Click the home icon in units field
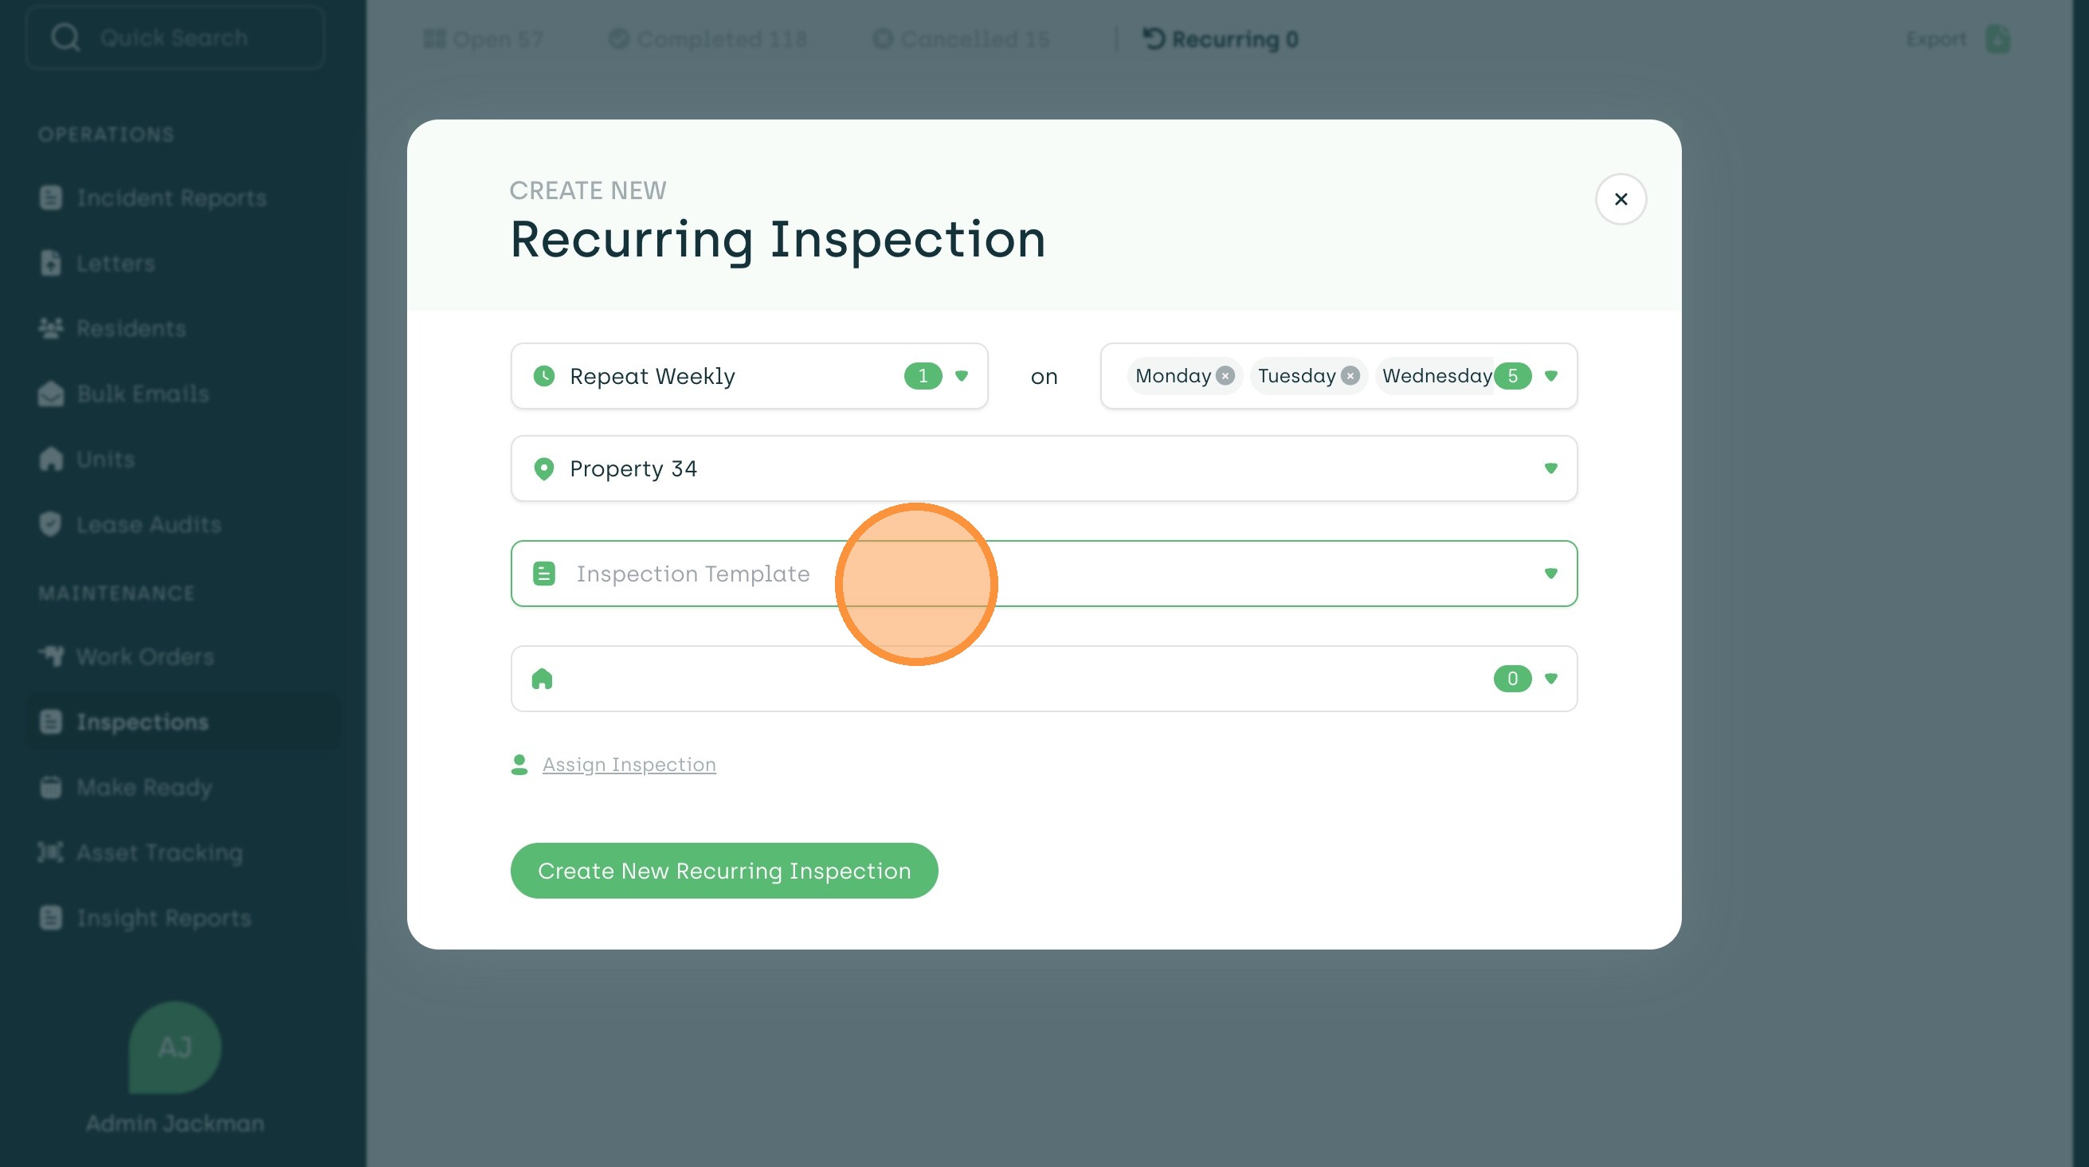This screenshot has width=2089, height=1167. click(542, 679)
